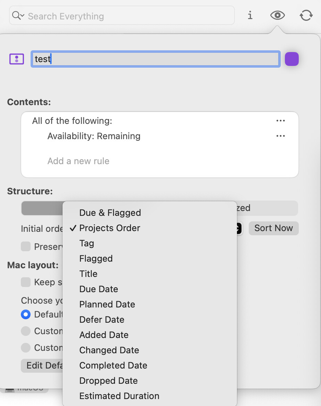
Task: Open ellipsis menu for 'All of the following'
Action: click(x=280, y=121)
